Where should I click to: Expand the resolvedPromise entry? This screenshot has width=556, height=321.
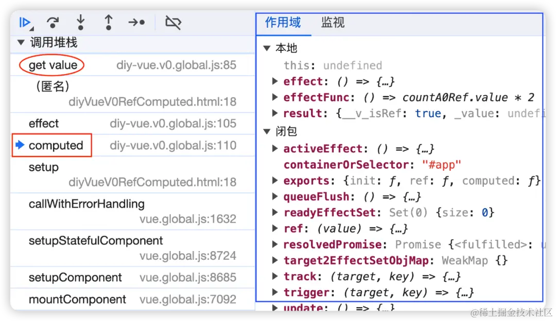click(x=275, y=244)
